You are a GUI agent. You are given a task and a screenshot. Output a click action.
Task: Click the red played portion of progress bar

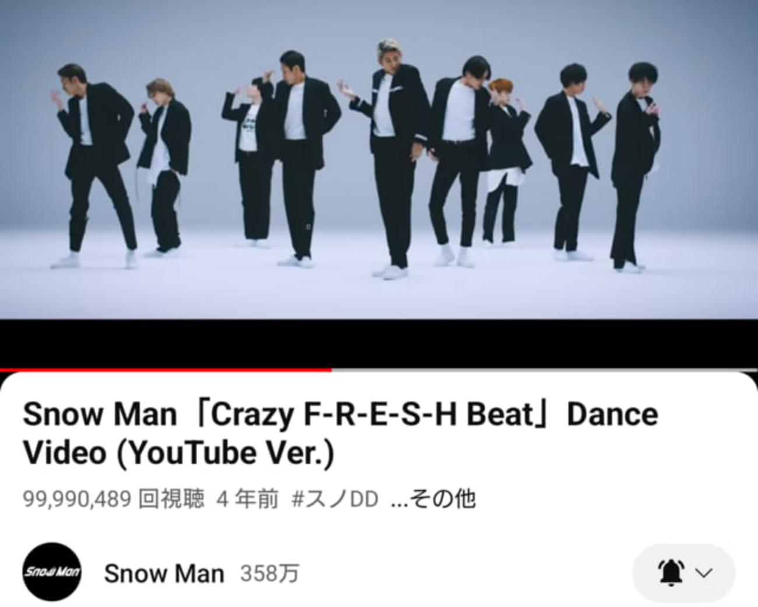166,369
